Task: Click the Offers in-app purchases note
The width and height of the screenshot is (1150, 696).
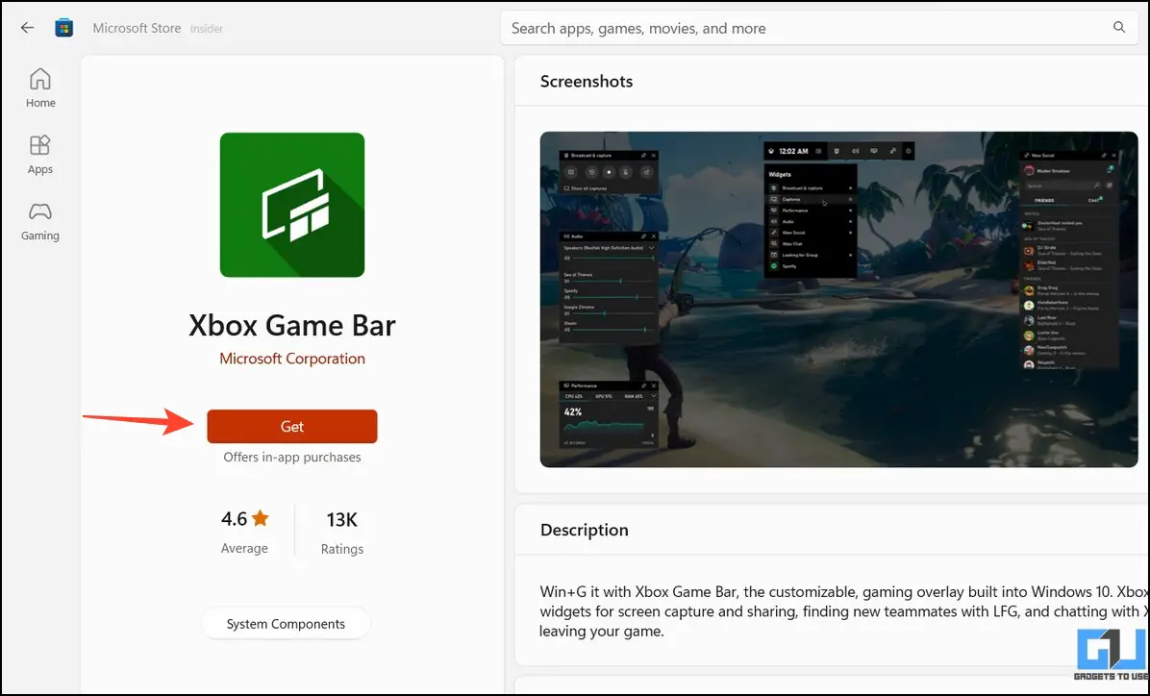Action: point(292,457)
